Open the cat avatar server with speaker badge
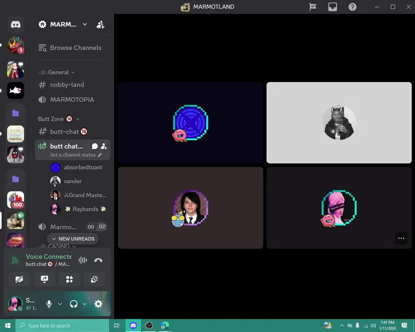The image size is (415, 332). 16,220
